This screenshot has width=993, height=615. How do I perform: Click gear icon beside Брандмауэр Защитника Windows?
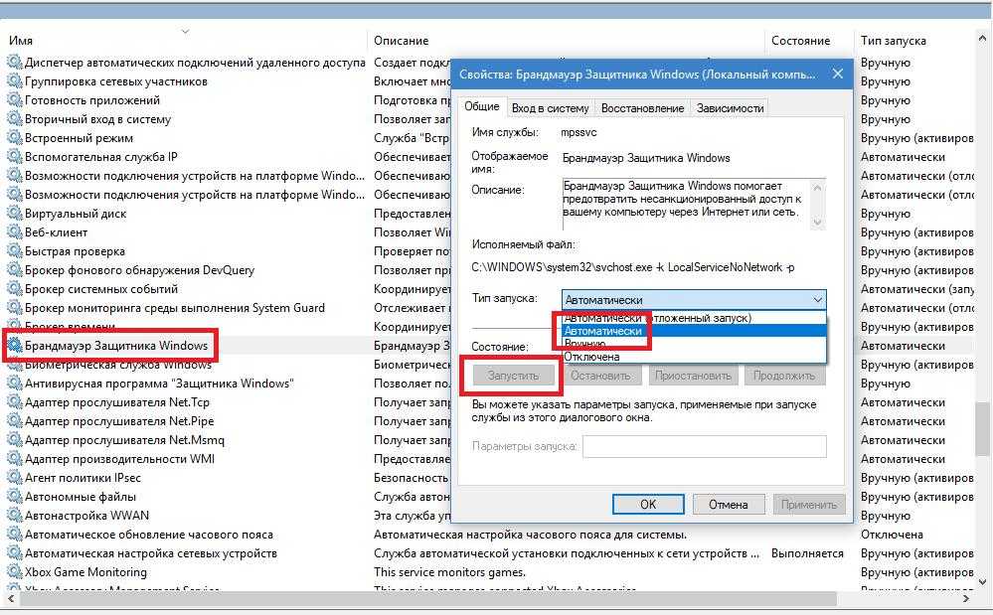tap(14, 346)
